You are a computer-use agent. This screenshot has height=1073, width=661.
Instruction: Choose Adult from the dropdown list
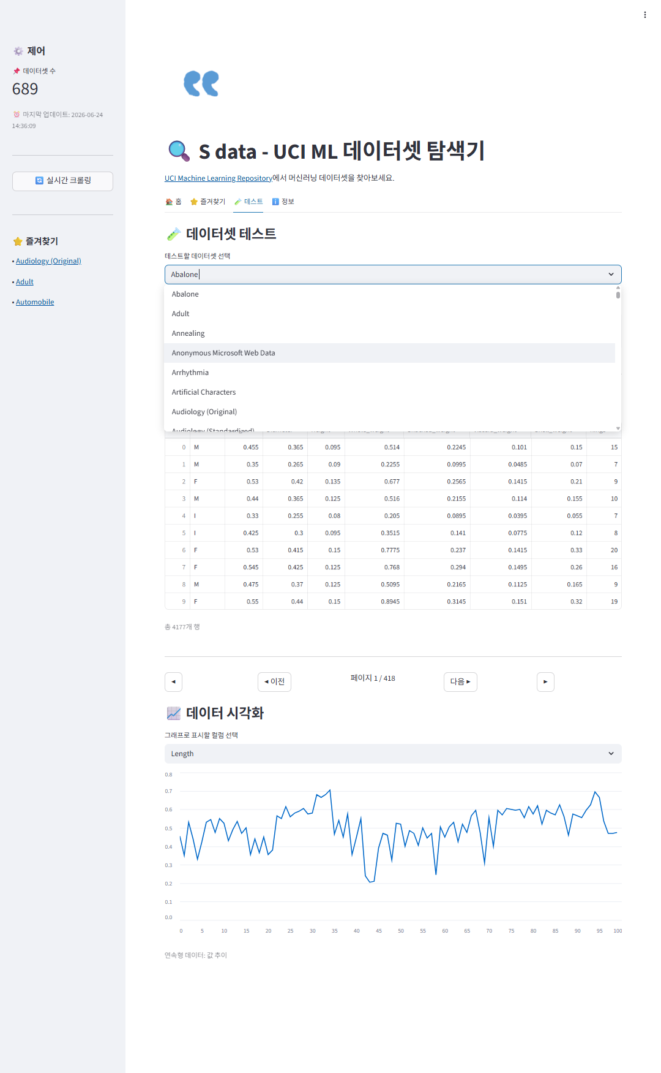(x=389, y=314)
